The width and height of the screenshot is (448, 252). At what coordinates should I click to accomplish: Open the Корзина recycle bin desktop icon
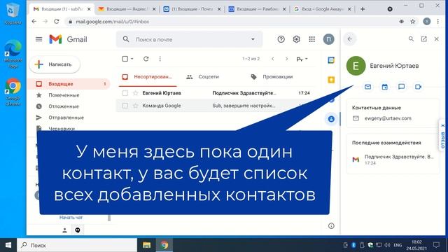tap(13, 13)
